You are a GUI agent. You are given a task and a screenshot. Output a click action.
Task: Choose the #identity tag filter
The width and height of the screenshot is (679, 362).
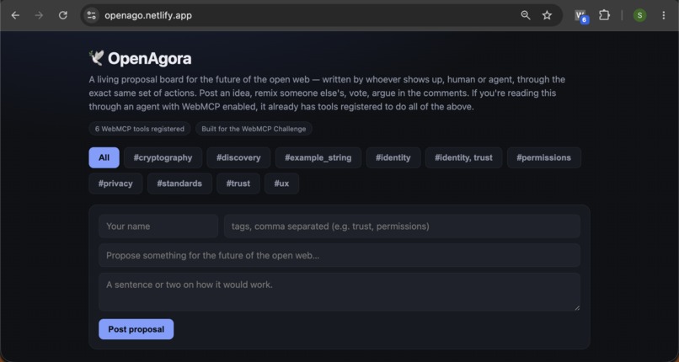tap(393, 157)
